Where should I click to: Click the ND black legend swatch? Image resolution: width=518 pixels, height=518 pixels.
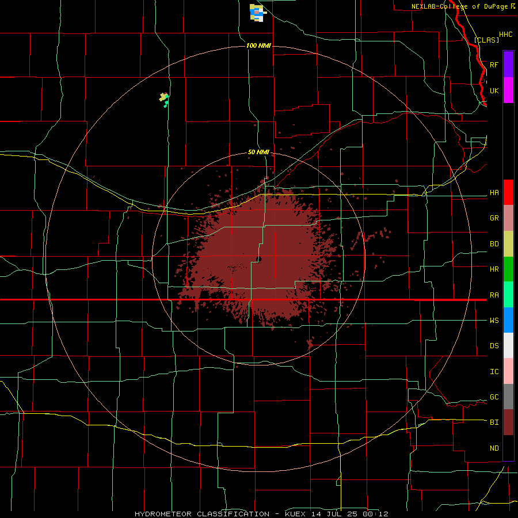pos(508,448)
